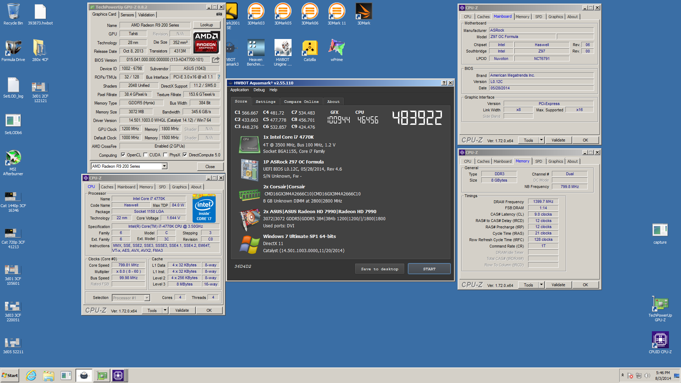
Task: Show hidden tray icons arrow
Action: [622, 375]
